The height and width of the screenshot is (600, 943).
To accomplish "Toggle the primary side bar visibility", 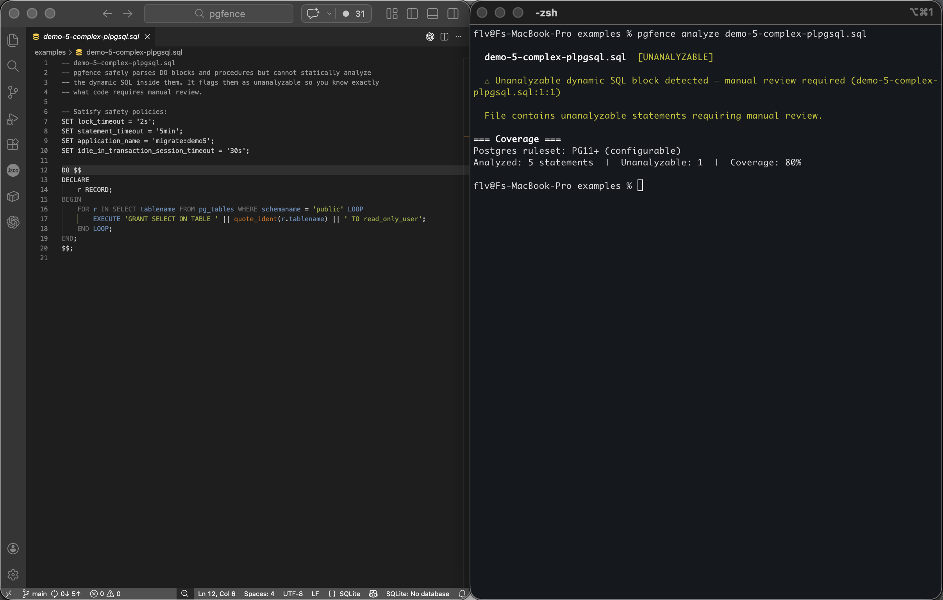I will click(412, 14).
